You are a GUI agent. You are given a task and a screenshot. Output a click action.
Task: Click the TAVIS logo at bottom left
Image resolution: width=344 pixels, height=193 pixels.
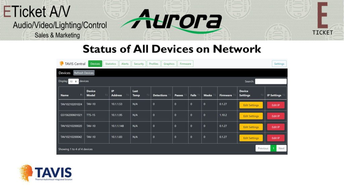45,173
